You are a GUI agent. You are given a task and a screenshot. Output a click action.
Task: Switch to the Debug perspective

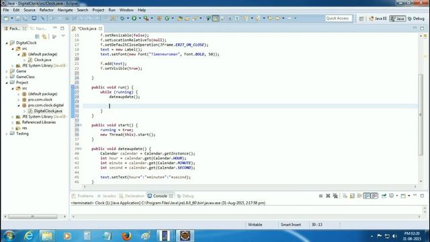(416, 19)
